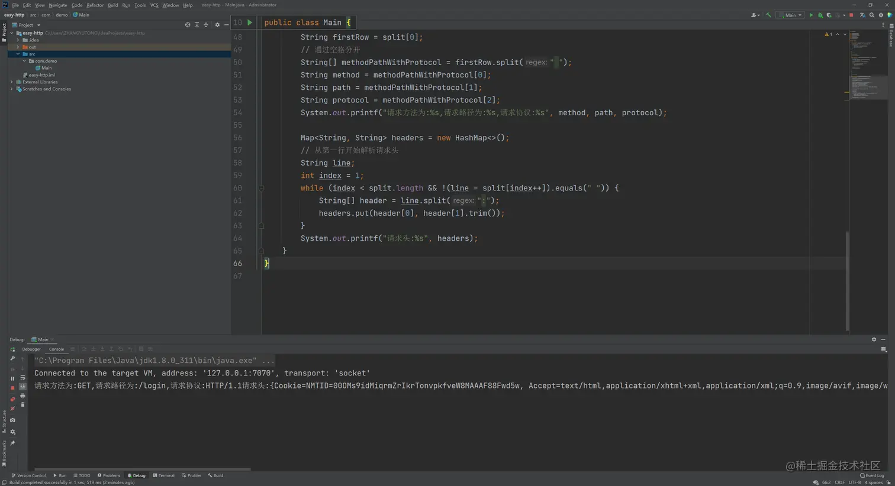The width and height of the screenshot is (895, 486).
Task: Expand the out folder
Action: click(x=18, y=47)
